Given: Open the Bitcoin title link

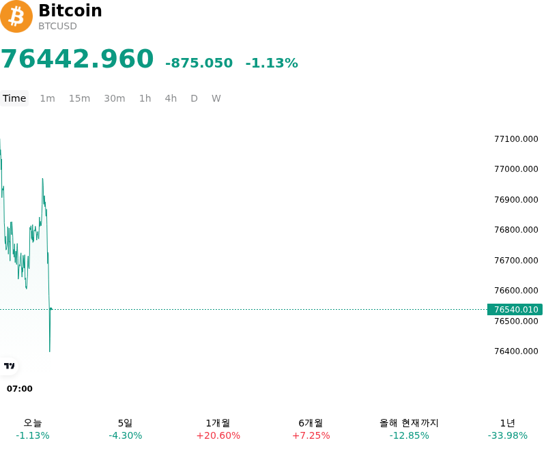Looking at the screenshot, I should click(70, 10).
